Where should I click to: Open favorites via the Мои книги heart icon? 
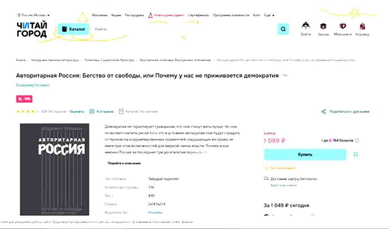coord(342,26)
